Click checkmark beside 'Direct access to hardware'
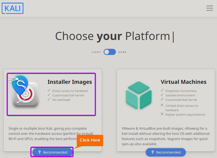This screenshot has width=217, height=158. tap(49, 90)
